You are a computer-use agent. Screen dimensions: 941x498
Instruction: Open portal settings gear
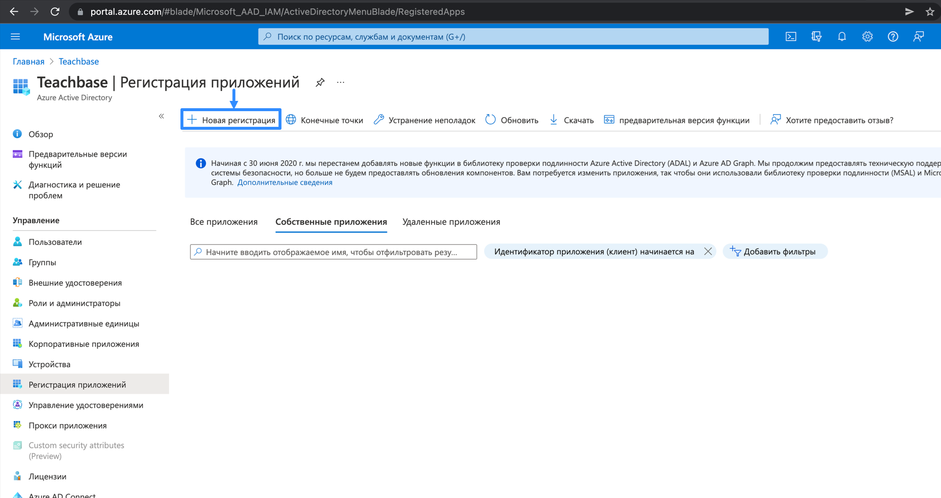[867, 37]
